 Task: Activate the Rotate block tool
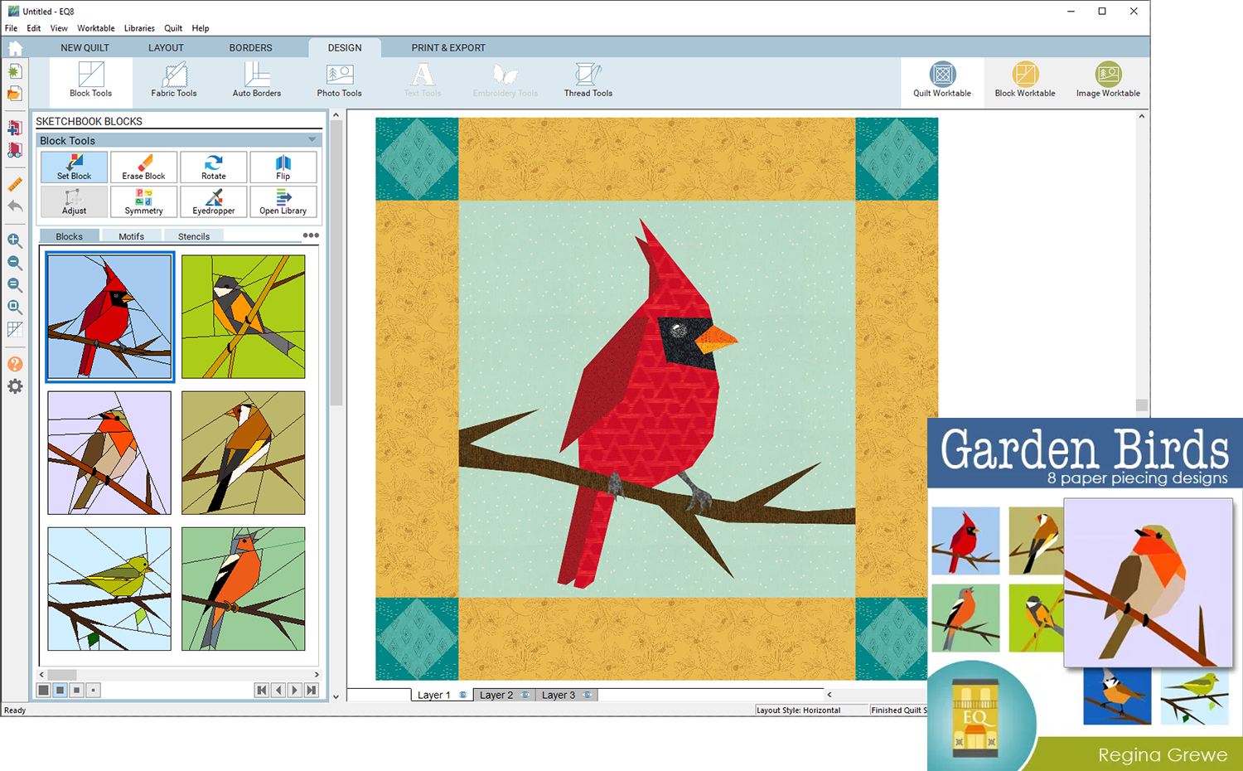(x=213, y=167)
